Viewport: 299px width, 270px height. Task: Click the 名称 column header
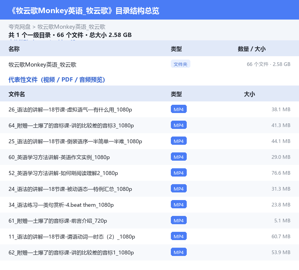coord(14,49)
